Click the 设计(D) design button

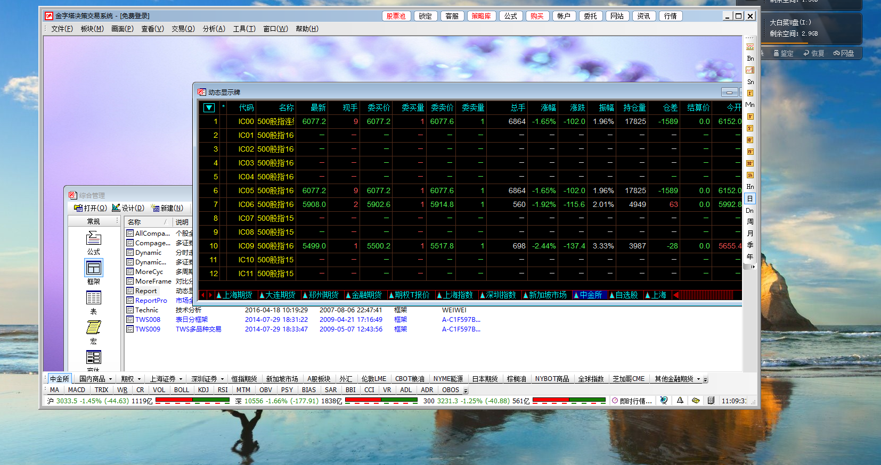point(128,208)
